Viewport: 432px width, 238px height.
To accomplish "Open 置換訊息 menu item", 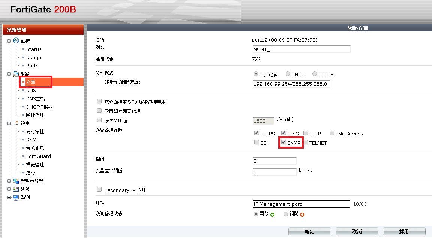I will click(x=35, y=148).
